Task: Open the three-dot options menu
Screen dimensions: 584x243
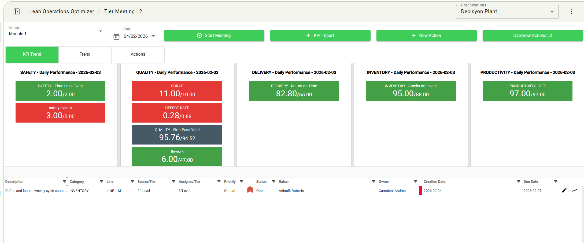Action: click(571, 12)
